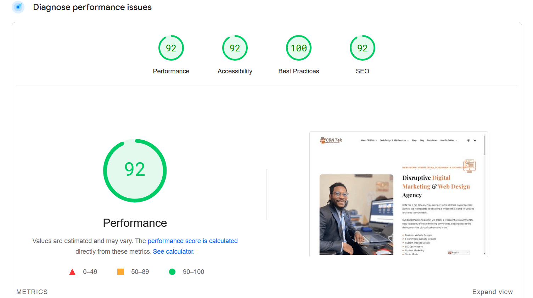Screen dimensions: 533x298
Task: Click the '0–49' legend range text
Action: pos(90,272)
